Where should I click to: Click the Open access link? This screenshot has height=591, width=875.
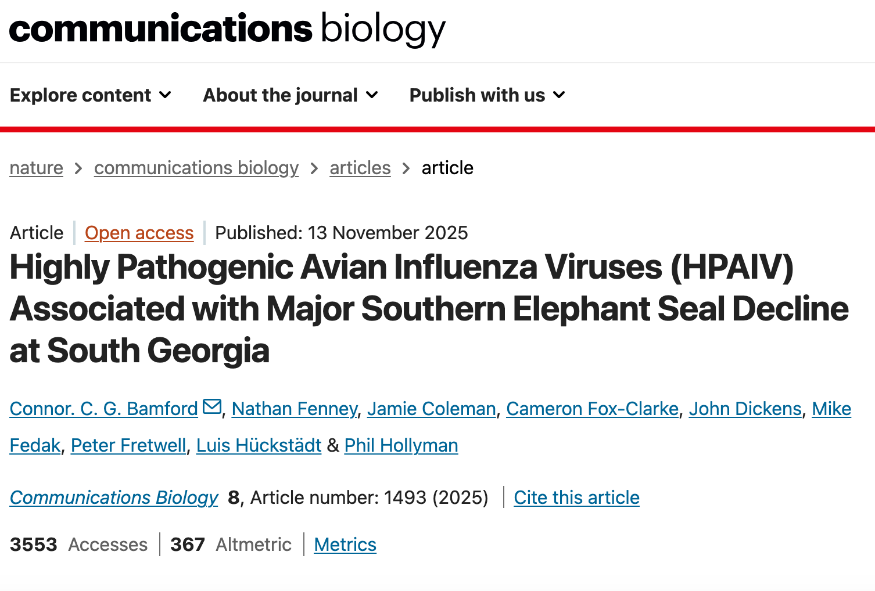click(x=139, y=233)
